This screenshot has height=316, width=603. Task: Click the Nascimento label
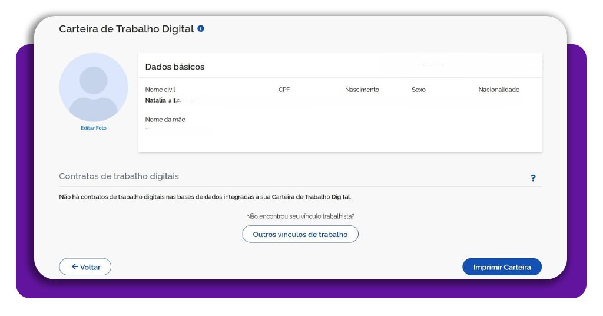[362, 90]
